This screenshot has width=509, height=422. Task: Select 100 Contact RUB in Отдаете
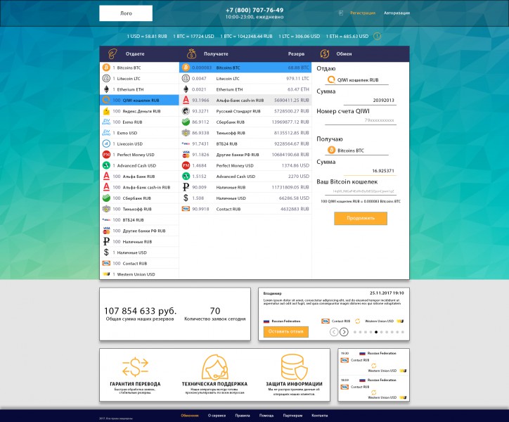pyautogui.click(x=139, y=264)
